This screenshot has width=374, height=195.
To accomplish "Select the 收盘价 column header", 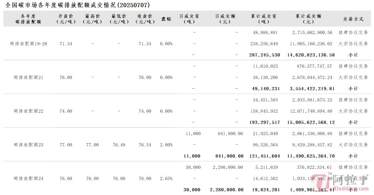I will tap(145, 19).
